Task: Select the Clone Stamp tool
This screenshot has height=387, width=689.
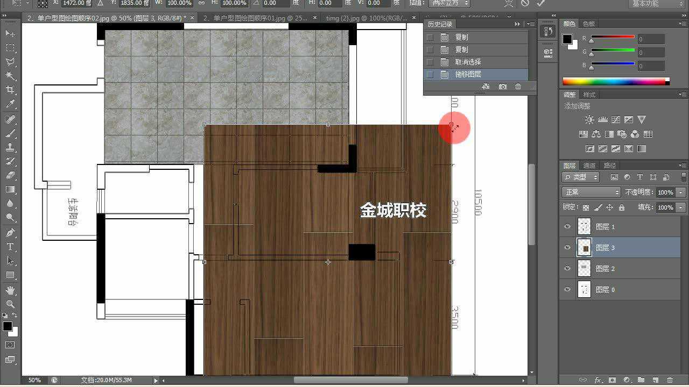Action: tap(10, 147)
